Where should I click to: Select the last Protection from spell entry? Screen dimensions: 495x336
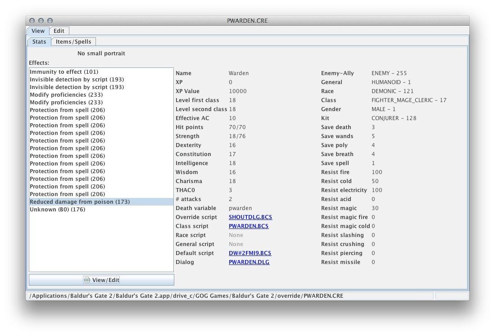(67, 194)
